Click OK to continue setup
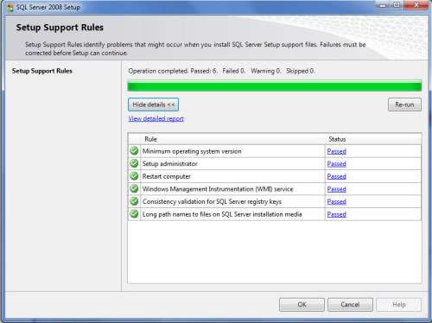 [302, 305]
